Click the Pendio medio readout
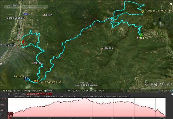 [x=116, y=96]
